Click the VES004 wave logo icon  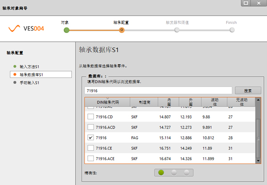pyautogui.click(x=16, y=30)
